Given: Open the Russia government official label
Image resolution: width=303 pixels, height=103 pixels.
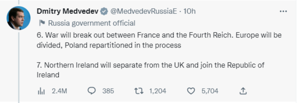Looking at the screenshot, I should pyautogui.click(x=91, y=23).
